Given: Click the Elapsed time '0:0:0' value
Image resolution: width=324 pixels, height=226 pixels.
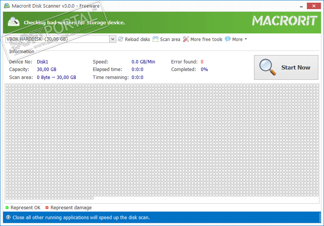Looking at the screenshot, I should tap(137, 70).
